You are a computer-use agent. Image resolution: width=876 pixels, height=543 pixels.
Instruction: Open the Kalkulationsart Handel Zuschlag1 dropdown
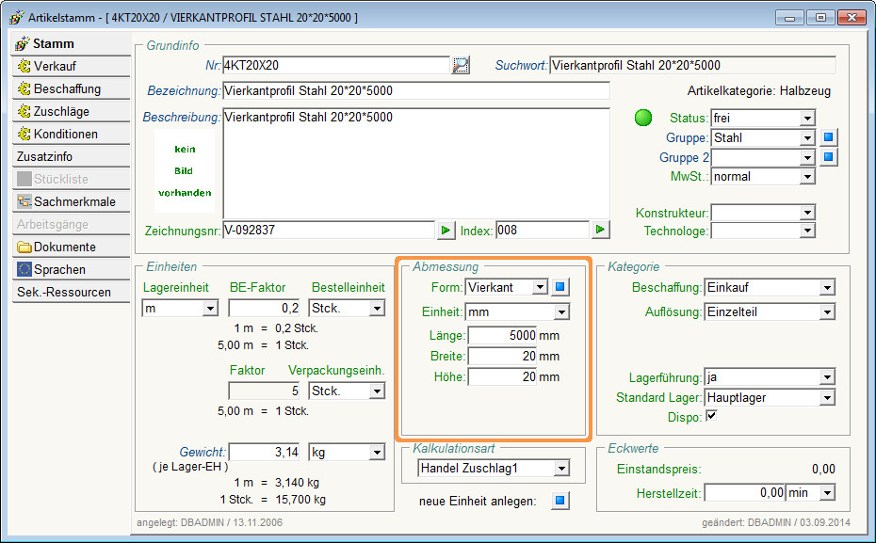pyautogui.click(x=562, y=469)
